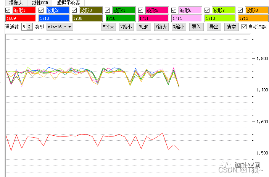Viewport: 269px width, 177px height.
Task: Click the Y缩小 button
Action: (126, 27)
